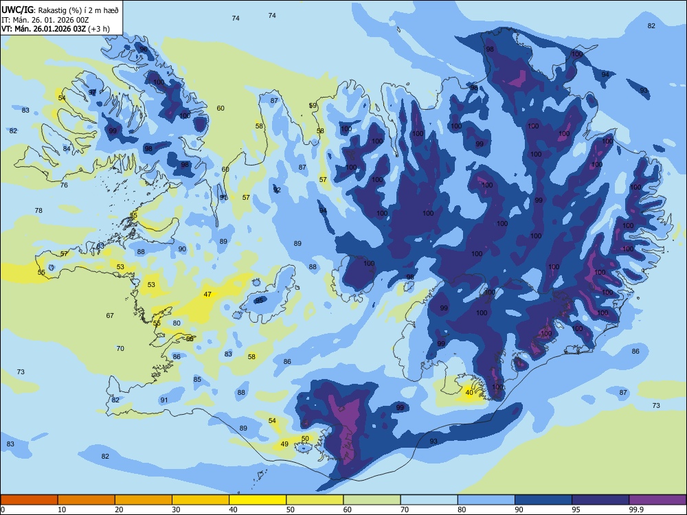Click the humidity value '92' in the northwest interior
The image size is (687, 515).
tap(277, 190)
